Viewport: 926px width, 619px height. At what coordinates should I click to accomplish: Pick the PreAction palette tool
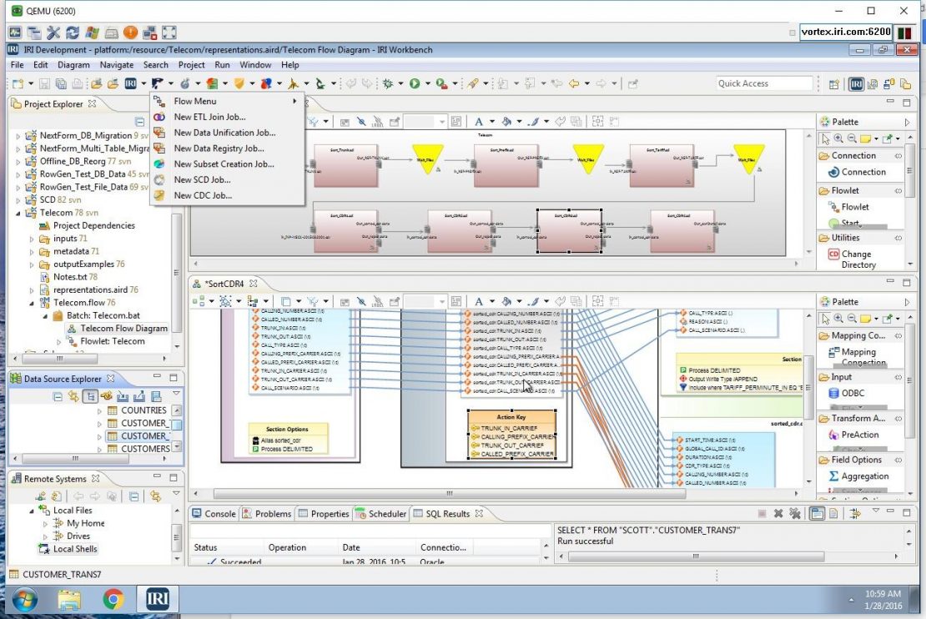pos(853,435)
